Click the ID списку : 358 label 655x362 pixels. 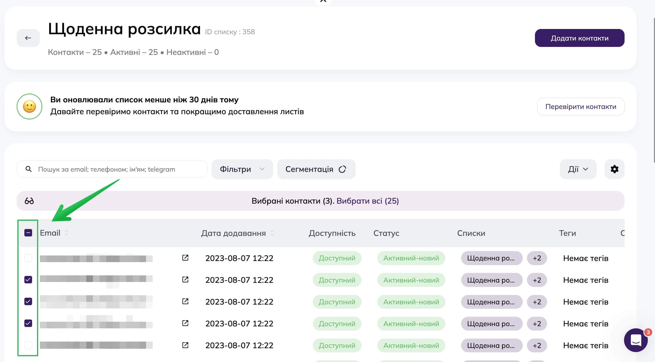click(x=230, y=32)
